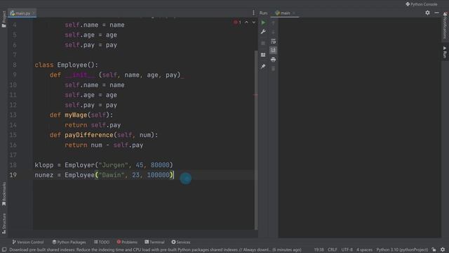This screenshot has height=253, width=449.
Task: Click the red error count indicator
Action: tap(237, 22)
